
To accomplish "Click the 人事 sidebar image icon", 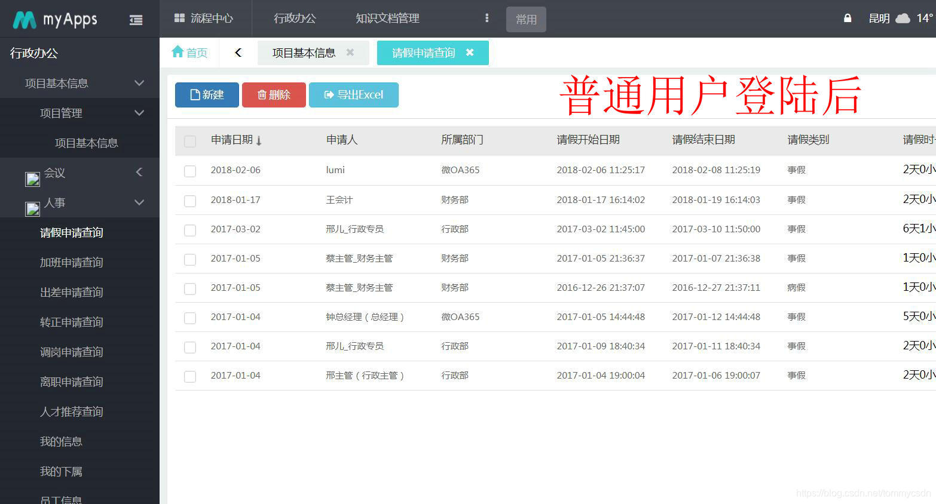I will (32, 208).
